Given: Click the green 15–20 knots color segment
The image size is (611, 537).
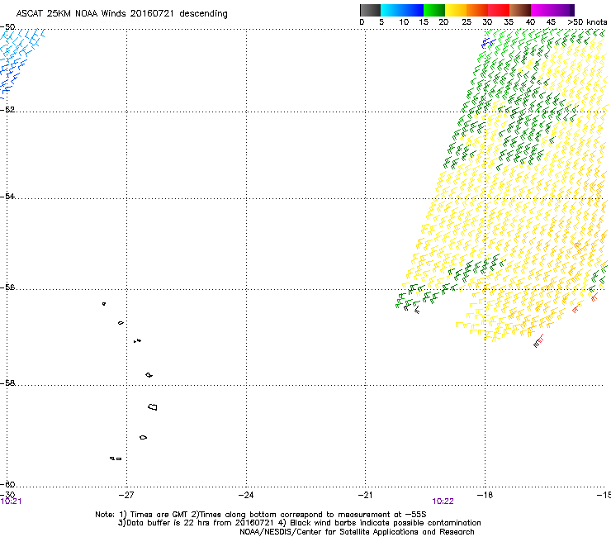Looking at the screenshot, I should (434, 10).
